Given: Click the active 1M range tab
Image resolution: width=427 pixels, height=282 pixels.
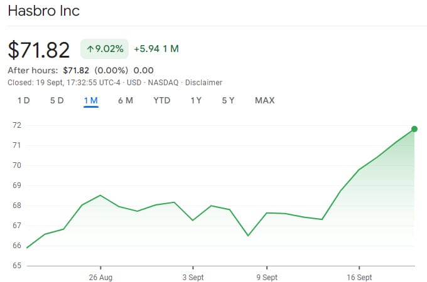Looking at the screenshot, I should tap(90, 100).
